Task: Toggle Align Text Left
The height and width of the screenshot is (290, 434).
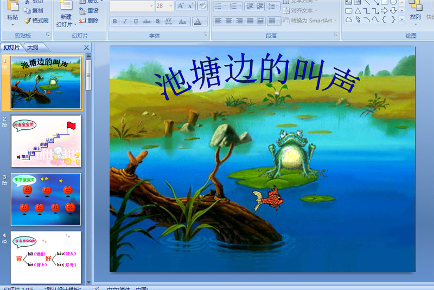Action: pos(219,21)
